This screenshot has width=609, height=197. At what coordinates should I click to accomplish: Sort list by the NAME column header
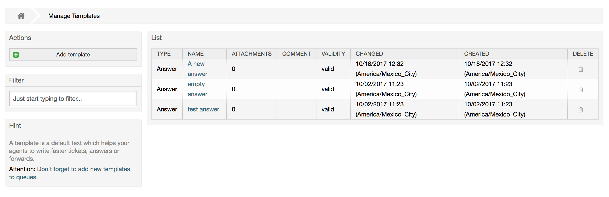pyautogui.click(x=196, y=54)
